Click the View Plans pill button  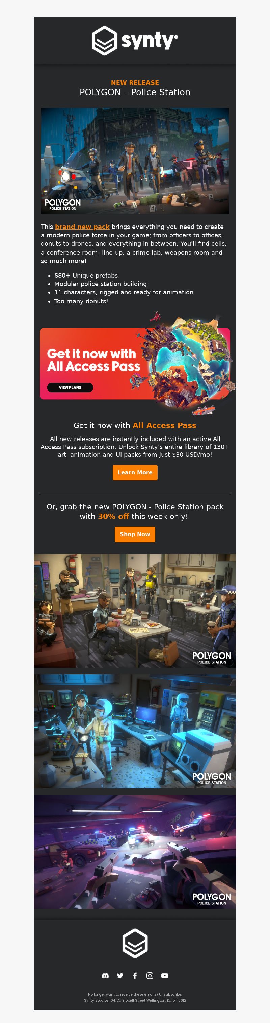pyautogui.click(x=70, y=387)
